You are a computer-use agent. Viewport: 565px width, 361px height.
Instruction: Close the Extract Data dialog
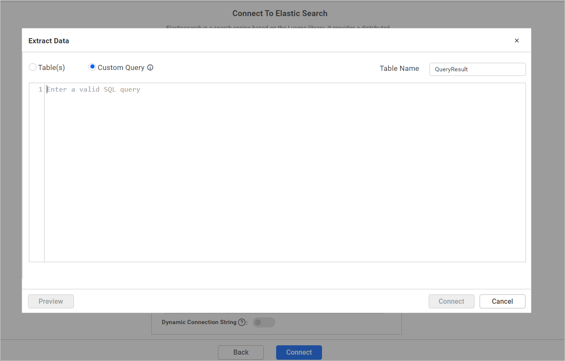[x=517, y=41]
